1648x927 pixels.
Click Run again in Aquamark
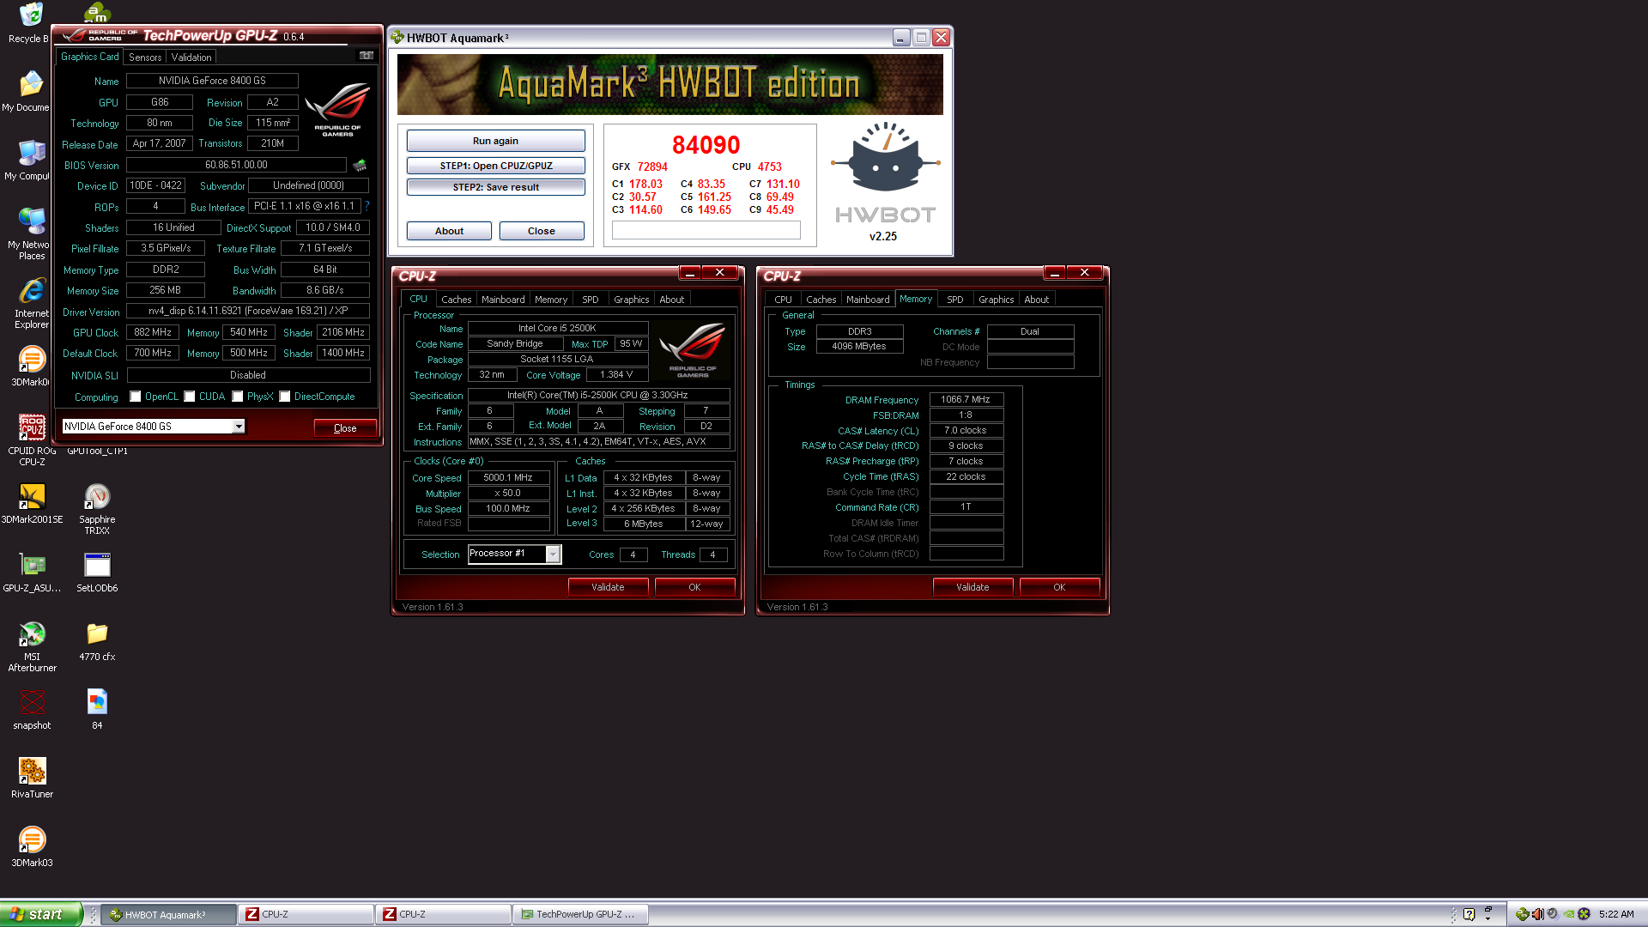click(x=496, y=141)
